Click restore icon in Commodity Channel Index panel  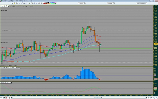[18, 68]
